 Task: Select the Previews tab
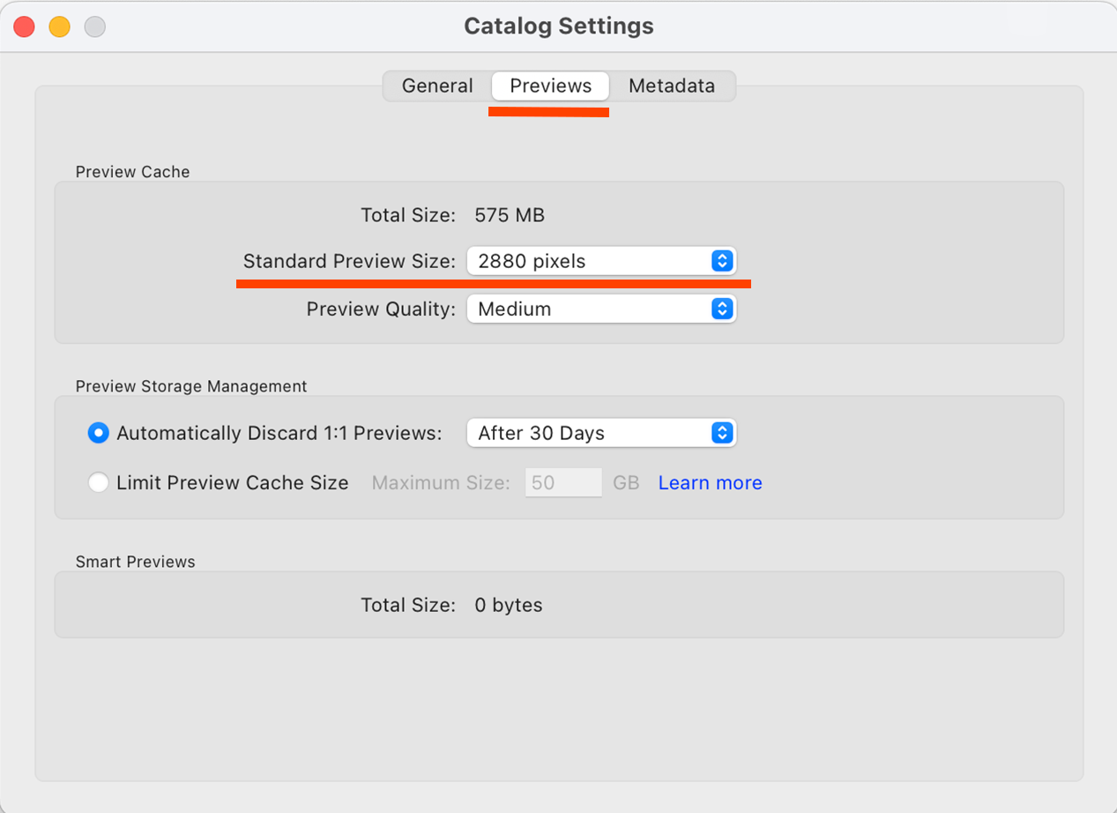550,86
